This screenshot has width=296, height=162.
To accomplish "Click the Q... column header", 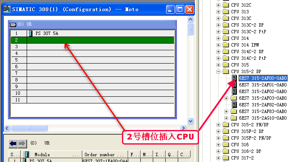I will tap(172, 155).
